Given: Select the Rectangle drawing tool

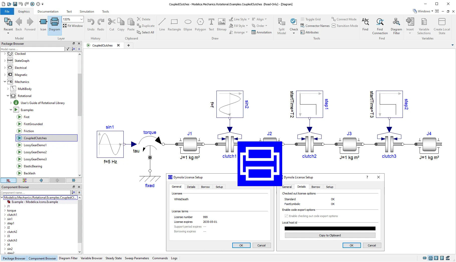Looking at the screenshot, I should 174,24.
